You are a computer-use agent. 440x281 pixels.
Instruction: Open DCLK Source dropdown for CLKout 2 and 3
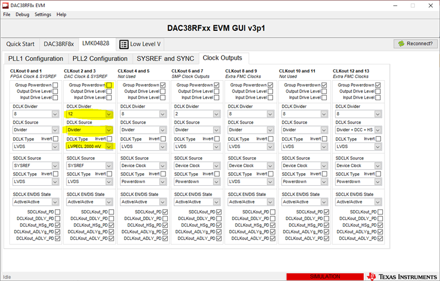[90, 130]
